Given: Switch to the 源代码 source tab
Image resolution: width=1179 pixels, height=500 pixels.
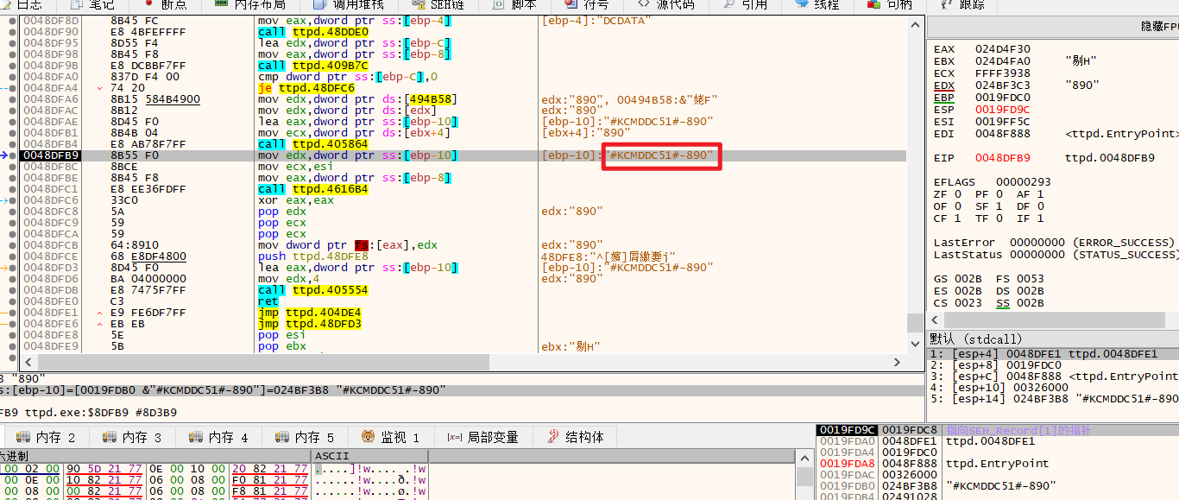Looking at the screenshot, I should click(x=665, y=5).
